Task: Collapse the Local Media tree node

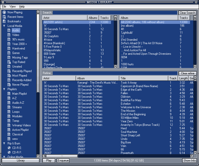Action: click(x=4, y=26)
